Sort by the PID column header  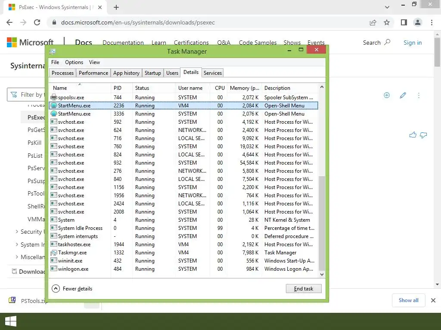121,88
